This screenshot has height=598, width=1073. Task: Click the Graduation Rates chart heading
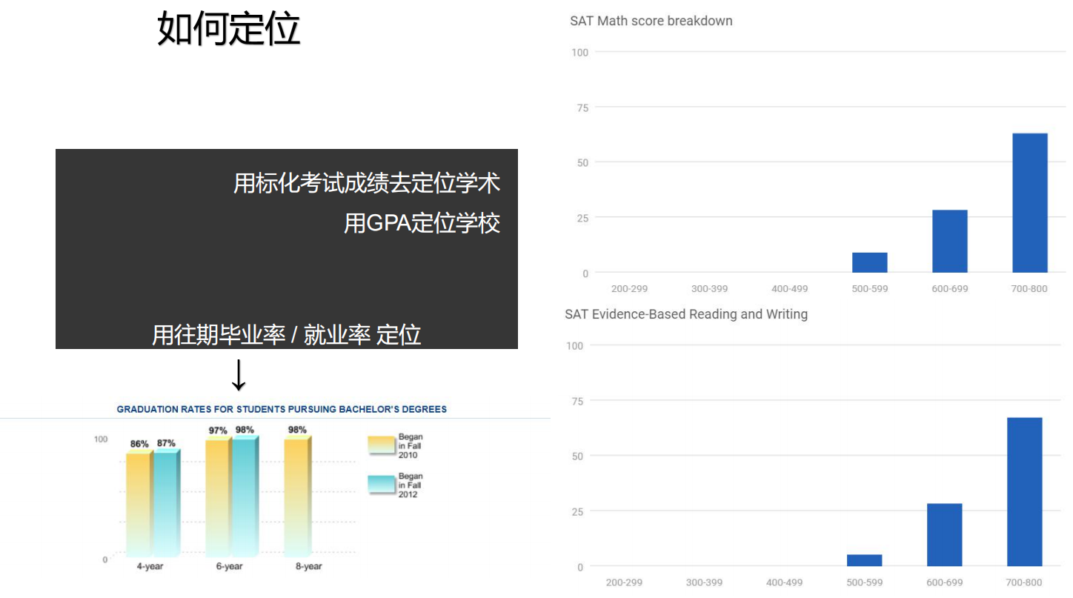(282, 409)
